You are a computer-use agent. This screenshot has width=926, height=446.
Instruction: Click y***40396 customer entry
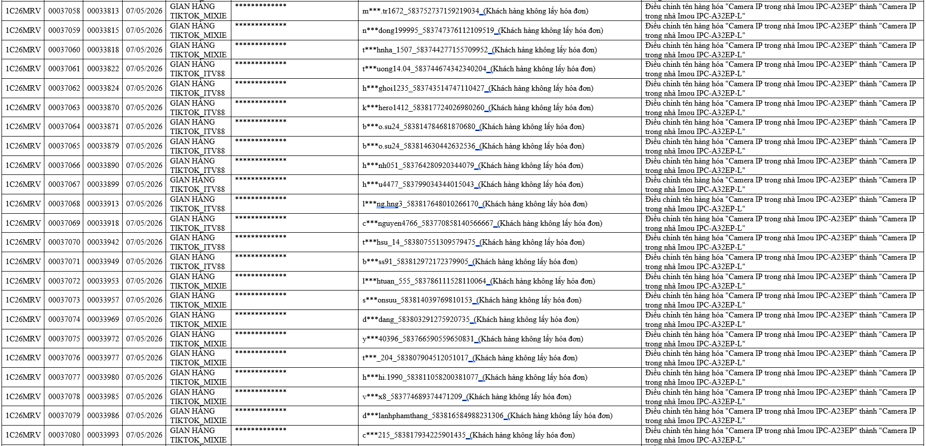[473, 339]
